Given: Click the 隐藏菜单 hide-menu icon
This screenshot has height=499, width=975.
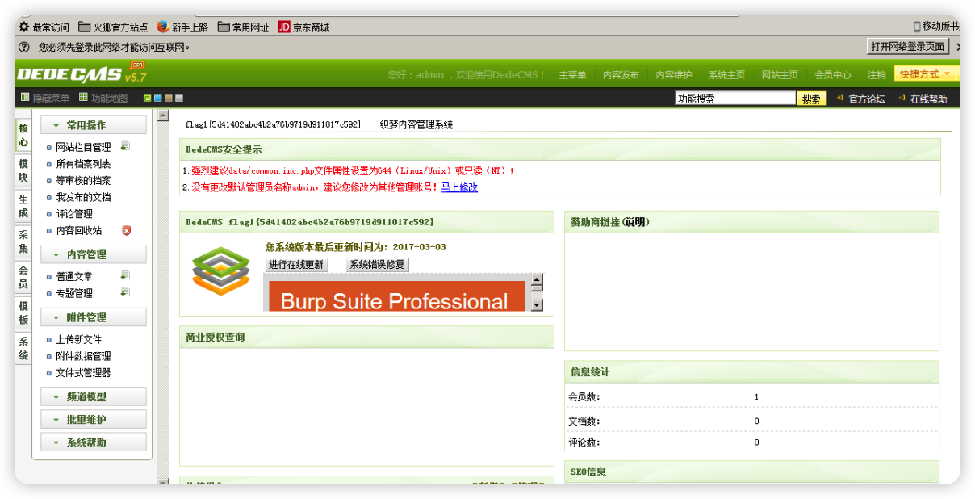Looking at the screenshot, I should pyautogui.click(x=25, y=99).
